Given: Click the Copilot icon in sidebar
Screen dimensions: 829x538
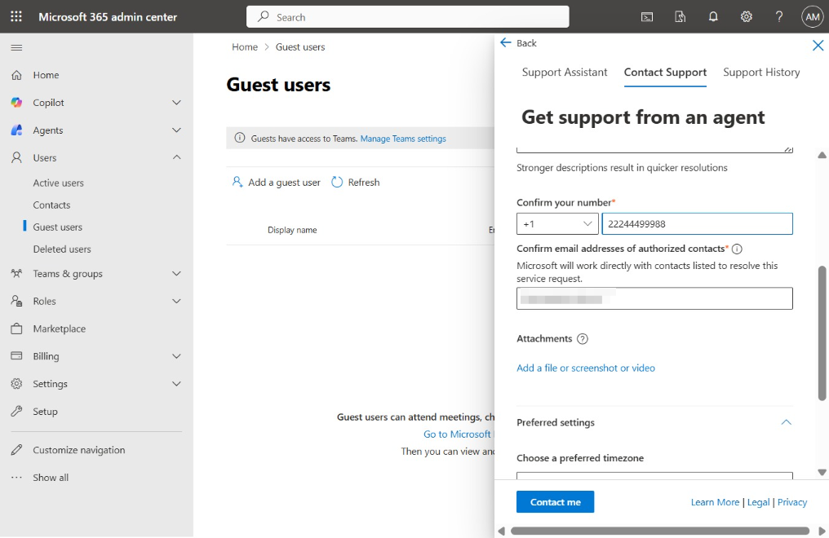Looking at the screenshot, I should coord(16,103).
